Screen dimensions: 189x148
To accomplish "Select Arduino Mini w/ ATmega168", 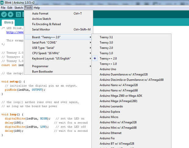I will click(x=131, y=128).
